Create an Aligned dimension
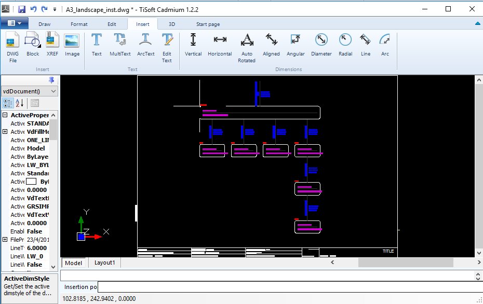 [x=271, y=46]
